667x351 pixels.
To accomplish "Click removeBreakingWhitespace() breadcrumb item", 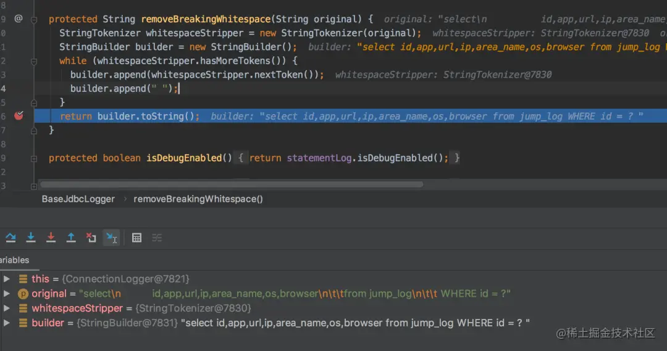I will pos(198,199).
